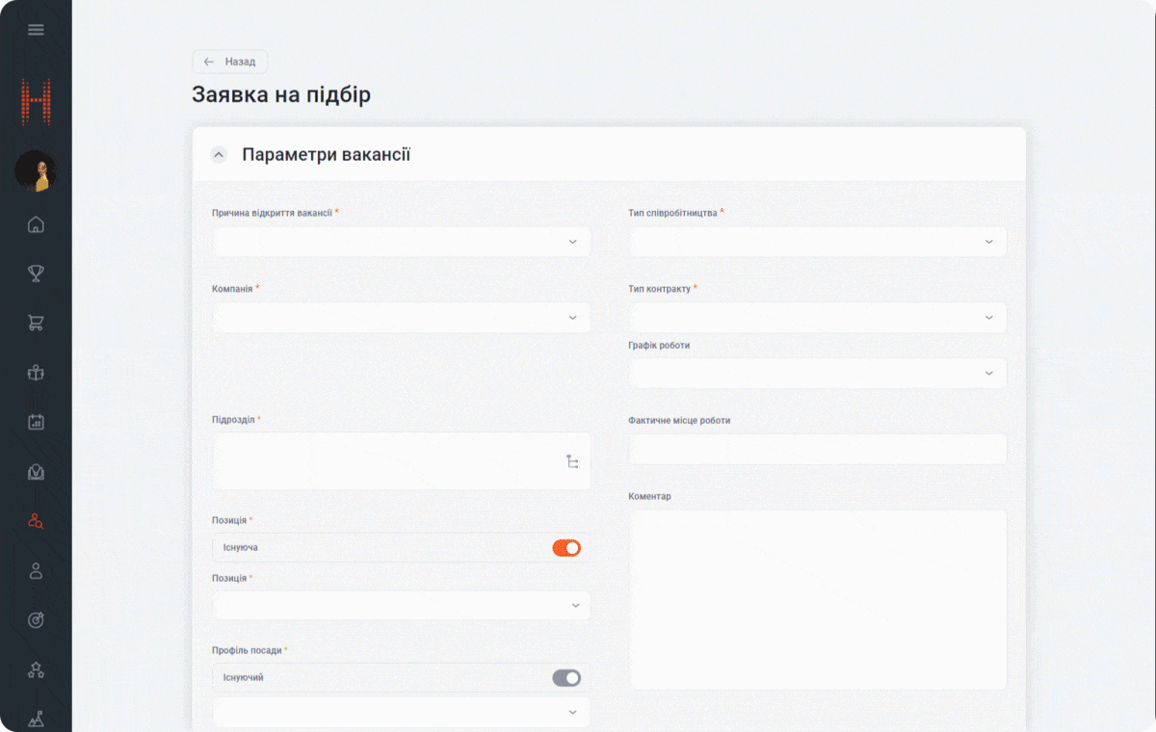
Task: Open the person profile icon in sidebar
Action: point(36,570)
